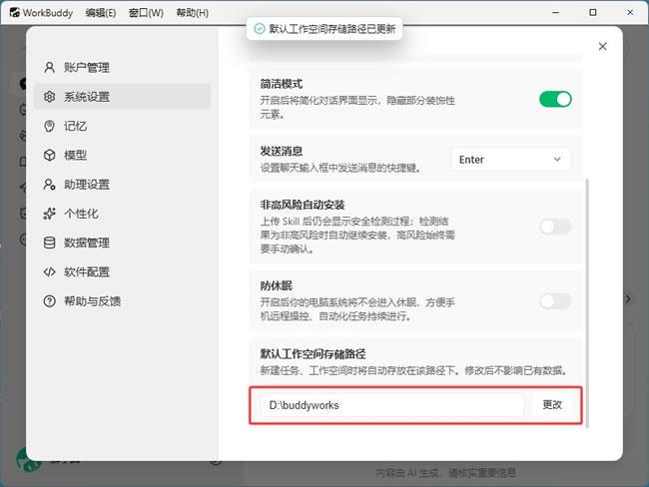This screenshot has width=649, height=487.
Task: Open 个性化 personalization section
Action: point(123,214)
